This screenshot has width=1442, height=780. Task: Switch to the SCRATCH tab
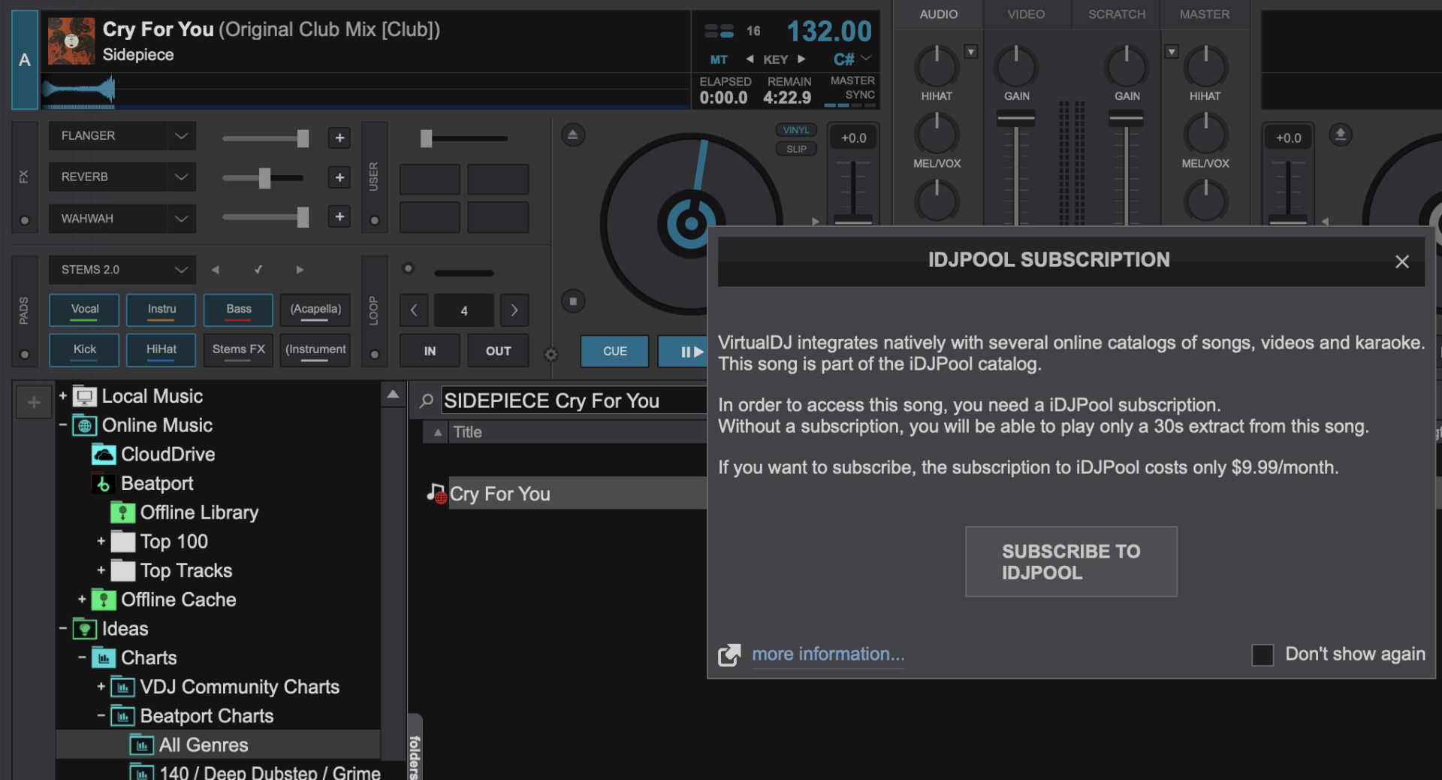[1116, 14]
